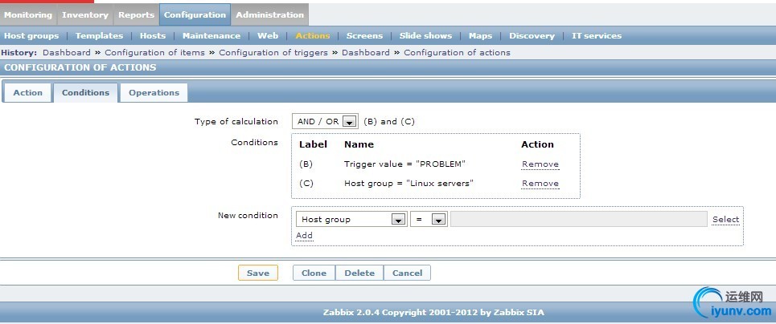Image resolution: width=776 pixels, height=324 pixels.
Task: Open the Reports menu
Action: (x=136, y=14)
